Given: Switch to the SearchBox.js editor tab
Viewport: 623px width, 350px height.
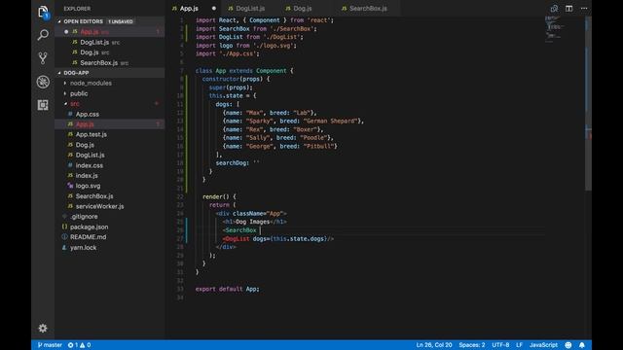Looking at the screenshot, I should [368, 9].
